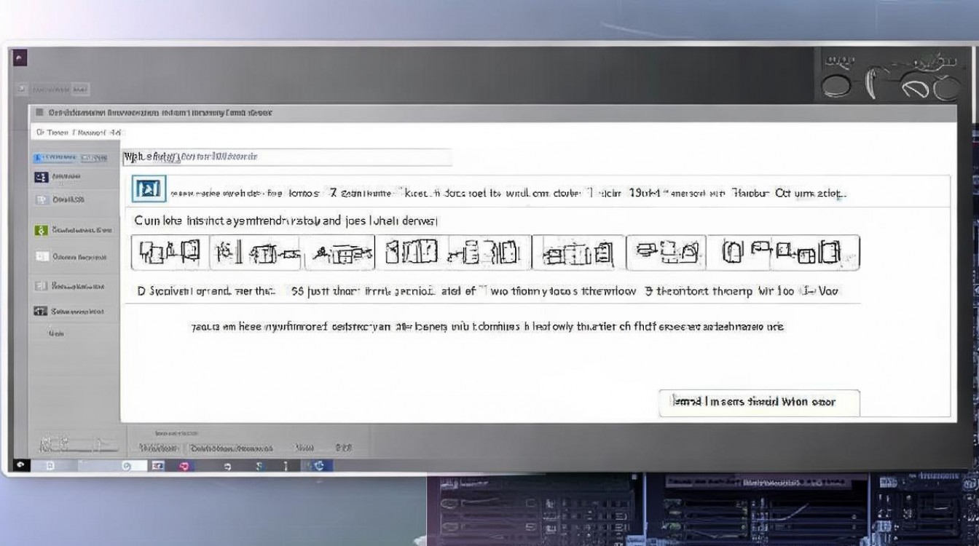This screenshot has height=546, width=979.
Task: Click the Cortana circle icon on the taskbar
Action: click(127, 466)
